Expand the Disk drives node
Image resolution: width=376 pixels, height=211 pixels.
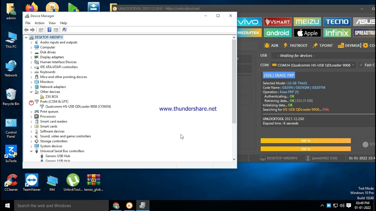coord(31,52)
